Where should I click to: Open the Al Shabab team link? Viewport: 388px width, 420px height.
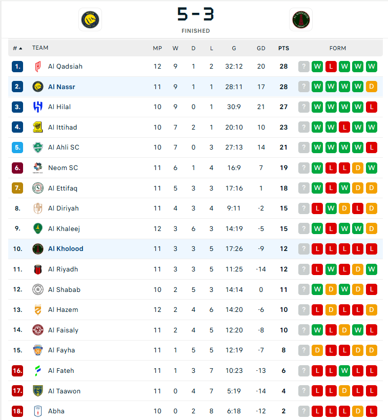click(x=64, y=289)
